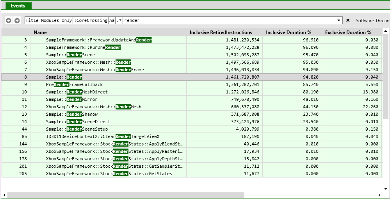This screenshot has height=199, width=390.
Task: Toggle the .* regex search option
Action: tap(119, 20)
